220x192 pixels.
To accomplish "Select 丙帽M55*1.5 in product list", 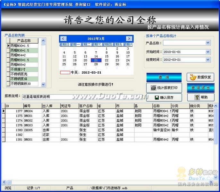I will coord(24,60).
